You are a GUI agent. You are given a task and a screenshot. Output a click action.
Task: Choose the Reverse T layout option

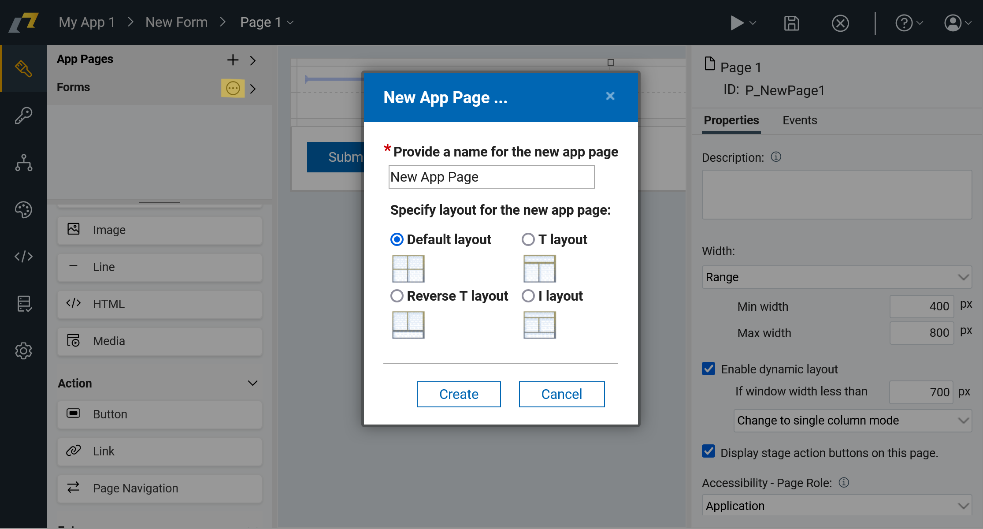tap(397, 296)
